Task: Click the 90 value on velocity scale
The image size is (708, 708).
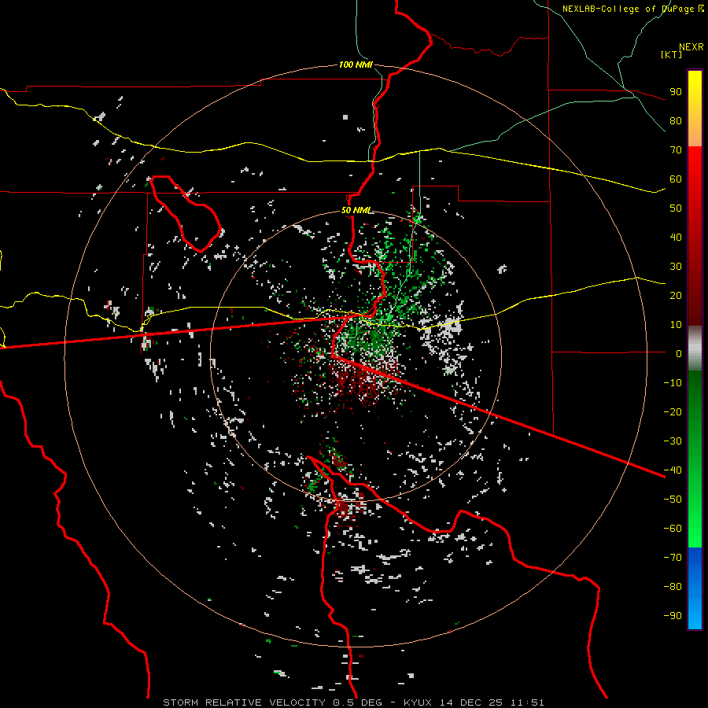Action: click(x=676, y=92)
